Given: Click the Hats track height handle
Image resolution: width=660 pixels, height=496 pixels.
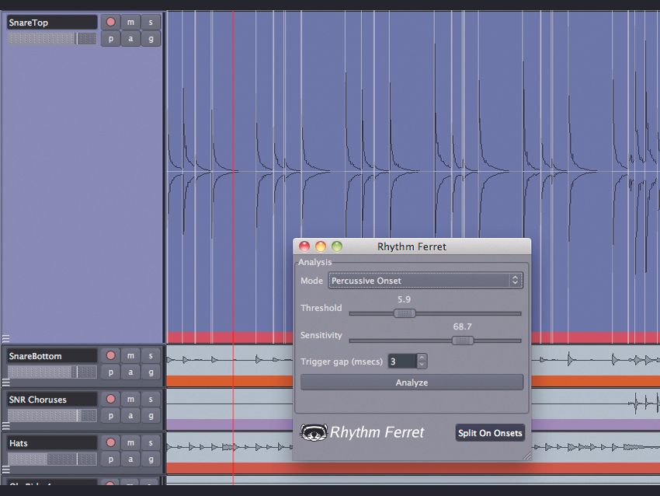Looking at the screenshot, I should [x=6, y=469].
